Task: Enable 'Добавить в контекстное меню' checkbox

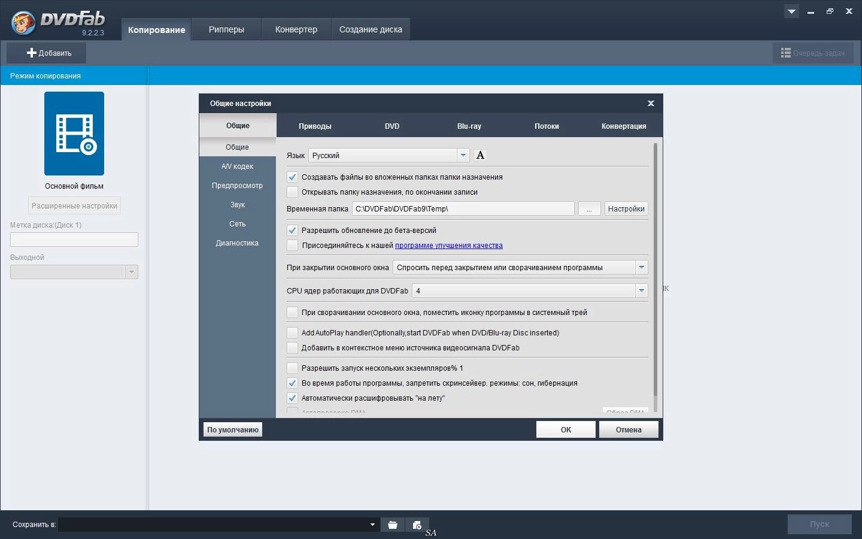Action: [x=292, y=348]
